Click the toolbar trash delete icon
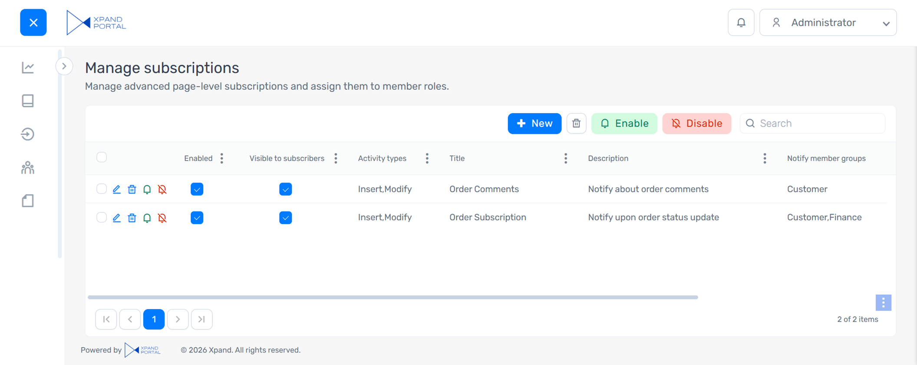 point(576,124)
